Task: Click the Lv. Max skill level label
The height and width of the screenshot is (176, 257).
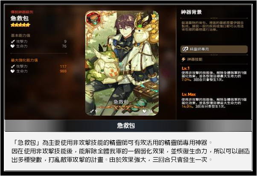Action: pos(189,95)
